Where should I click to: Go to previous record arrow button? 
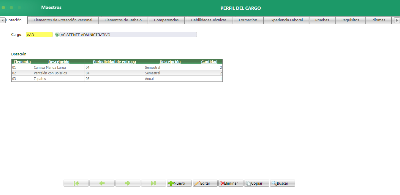click(102, 183)
